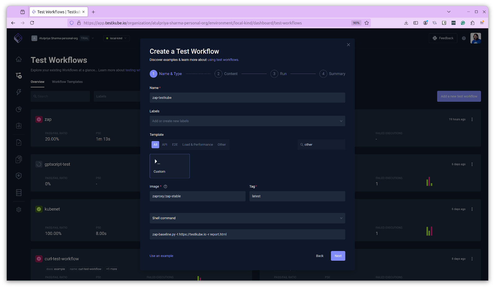Select the E2E template filter

point(175,144)
